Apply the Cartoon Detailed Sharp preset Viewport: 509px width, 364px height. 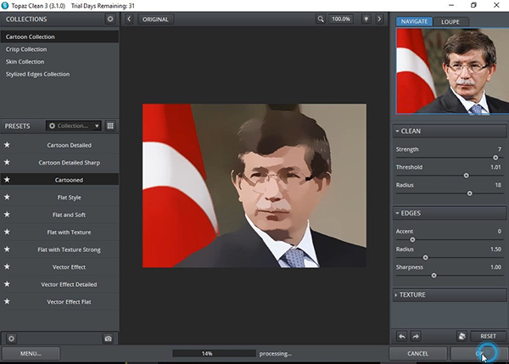coord(69,163)
